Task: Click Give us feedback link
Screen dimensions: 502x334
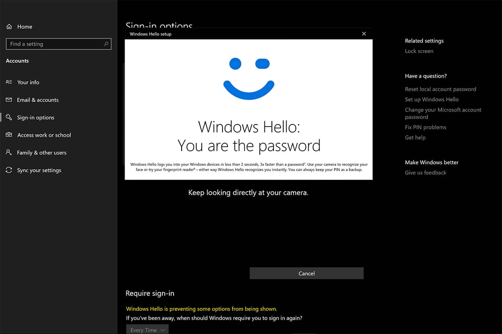Action: [425, 173]
